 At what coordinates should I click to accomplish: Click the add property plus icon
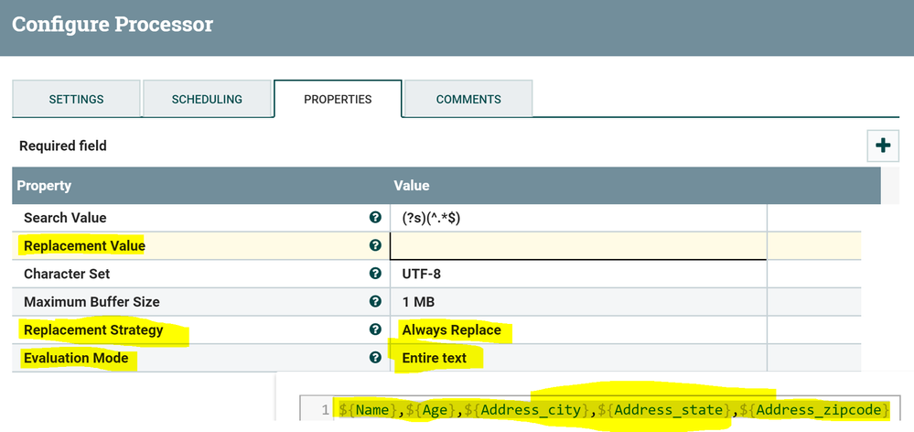pyautogui.click(x=883, y=146)
